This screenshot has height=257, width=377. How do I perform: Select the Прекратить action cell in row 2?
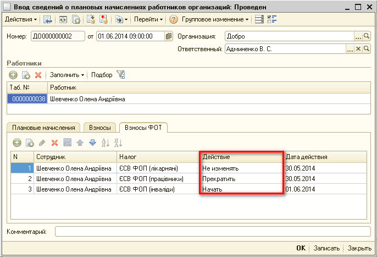tap(241, 179)
